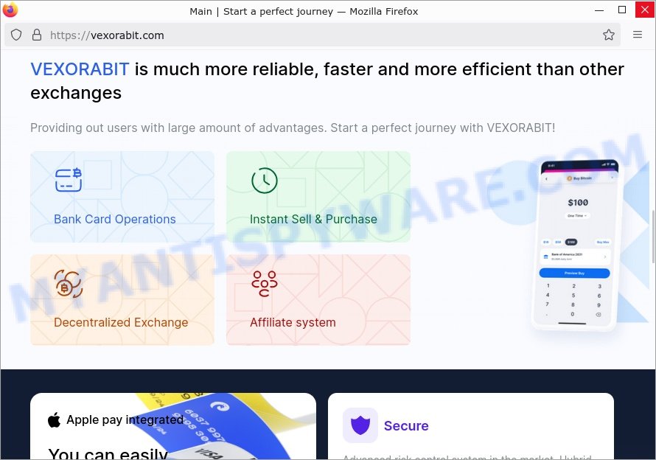Screen dimensions: 656x460
Task: Close the Firefox window
Action: 645,10
